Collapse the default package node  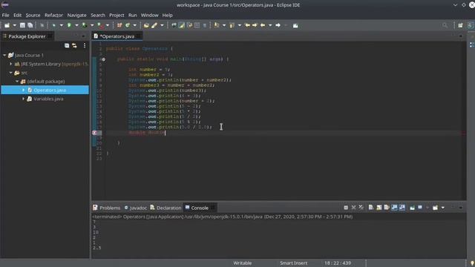[17, 82]
